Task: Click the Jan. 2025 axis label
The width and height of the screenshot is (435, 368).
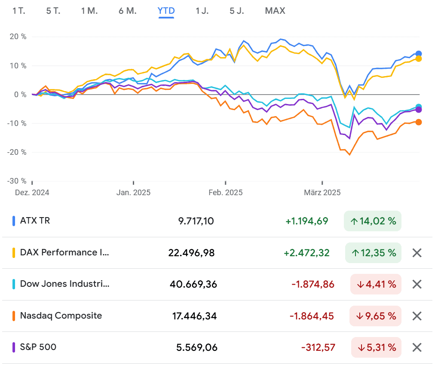Action: [133, 193]
